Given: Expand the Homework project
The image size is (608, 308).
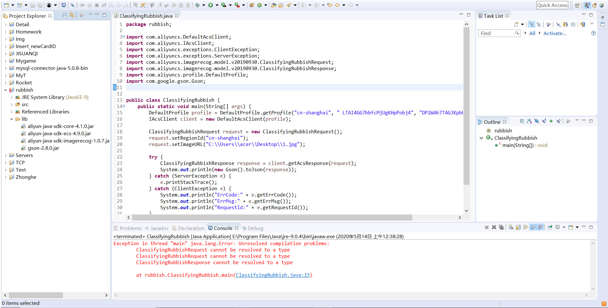Looking at the screenshot, I should 6,32.
